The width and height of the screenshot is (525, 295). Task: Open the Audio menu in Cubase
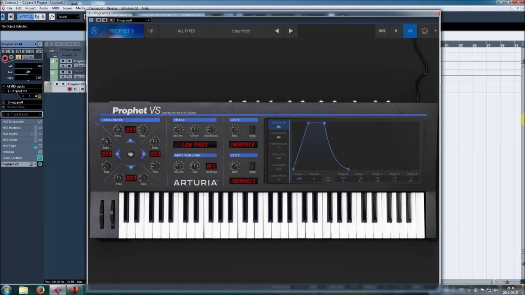click(x=44, y=8)
